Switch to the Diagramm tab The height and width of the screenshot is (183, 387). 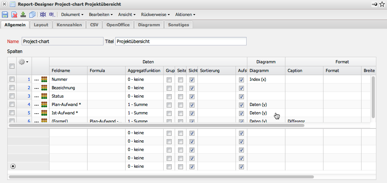coord(149,25)
